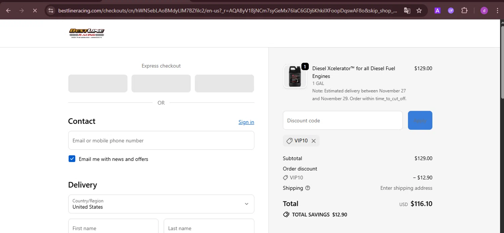
Task: Open the round purple extension icon
Action: point(451,10)
